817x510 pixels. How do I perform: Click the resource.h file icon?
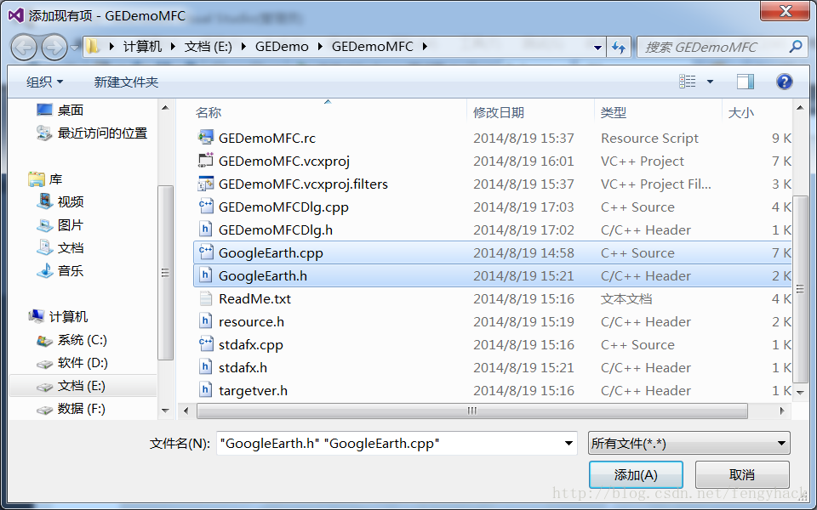[x=206, y=321]
